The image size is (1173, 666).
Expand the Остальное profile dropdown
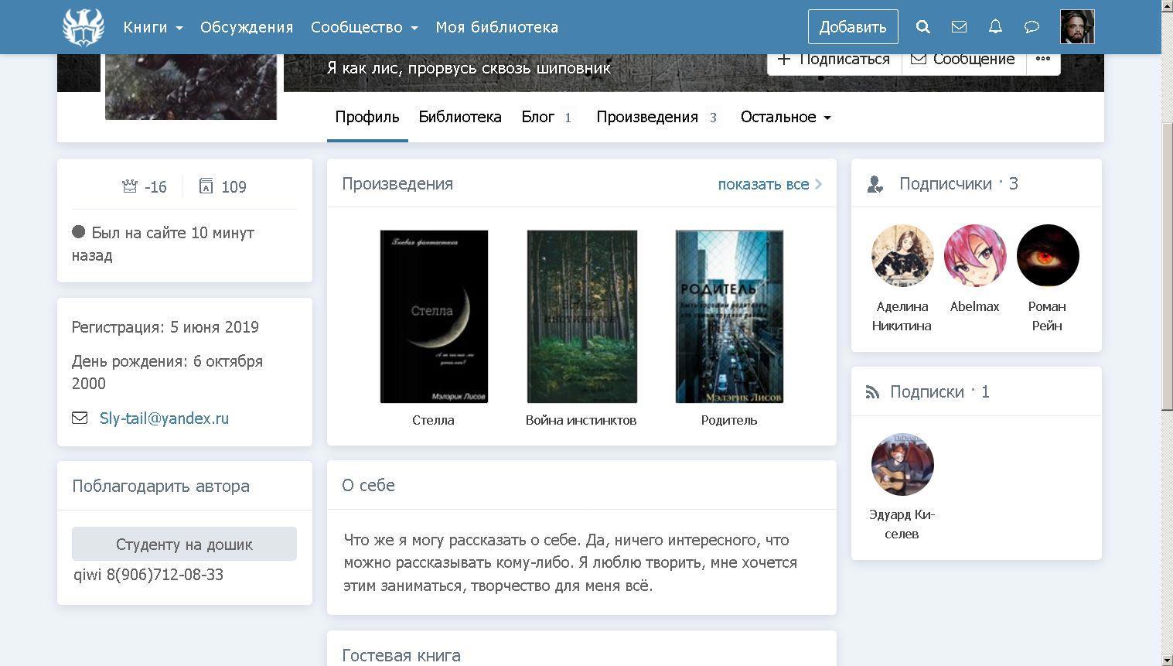(x=785, y=117)
